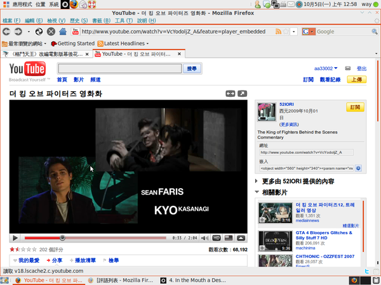Click the up-arrow menu icon in the player

241,238
